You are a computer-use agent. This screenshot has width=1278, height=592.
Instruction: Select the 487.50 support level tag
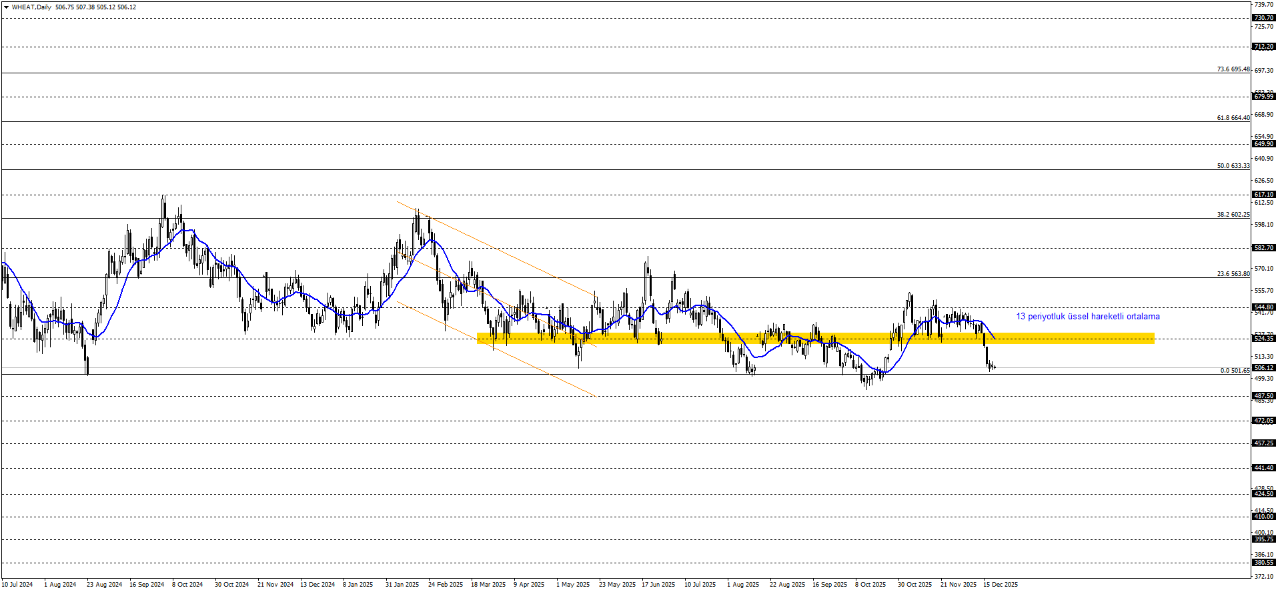1263,396
